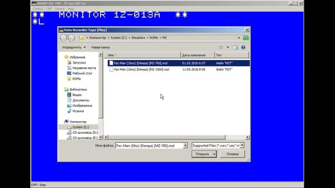This screenshot has height=188, width=335.
Task: Open the Control menu in emulator window
Action: 38,9
